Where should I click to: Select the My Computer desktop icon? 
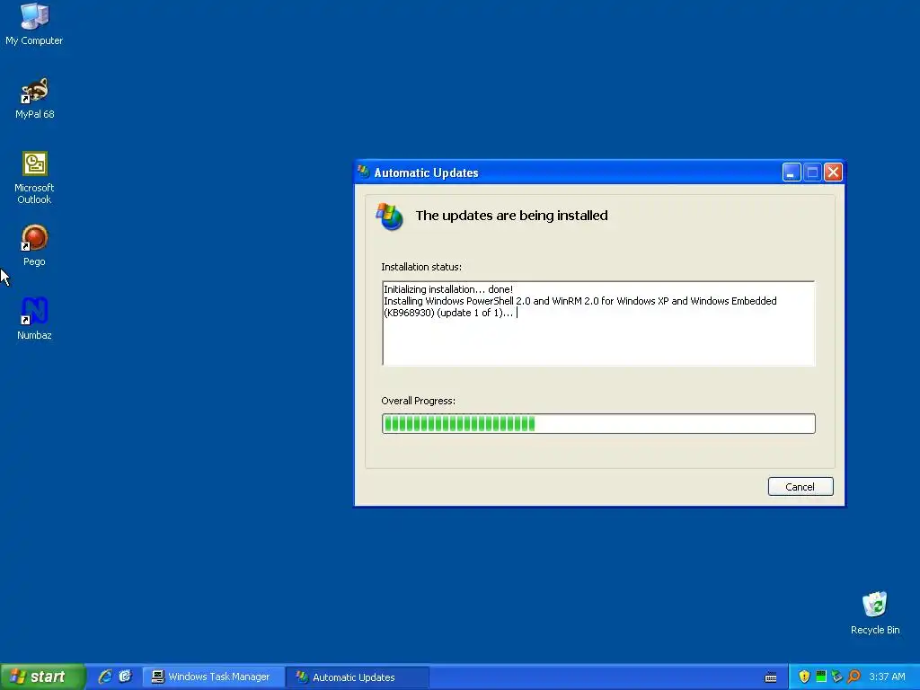[x=34, y=23]
